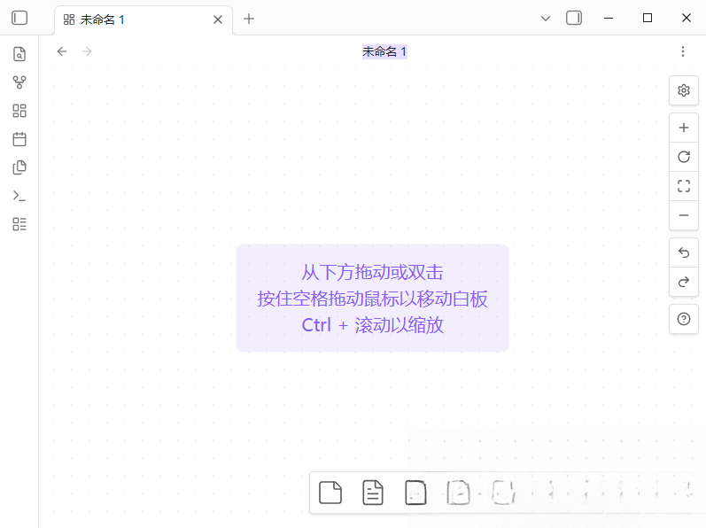Open the quick switcher file search icon
Viewport: 706px width, 528px height.
19,54
